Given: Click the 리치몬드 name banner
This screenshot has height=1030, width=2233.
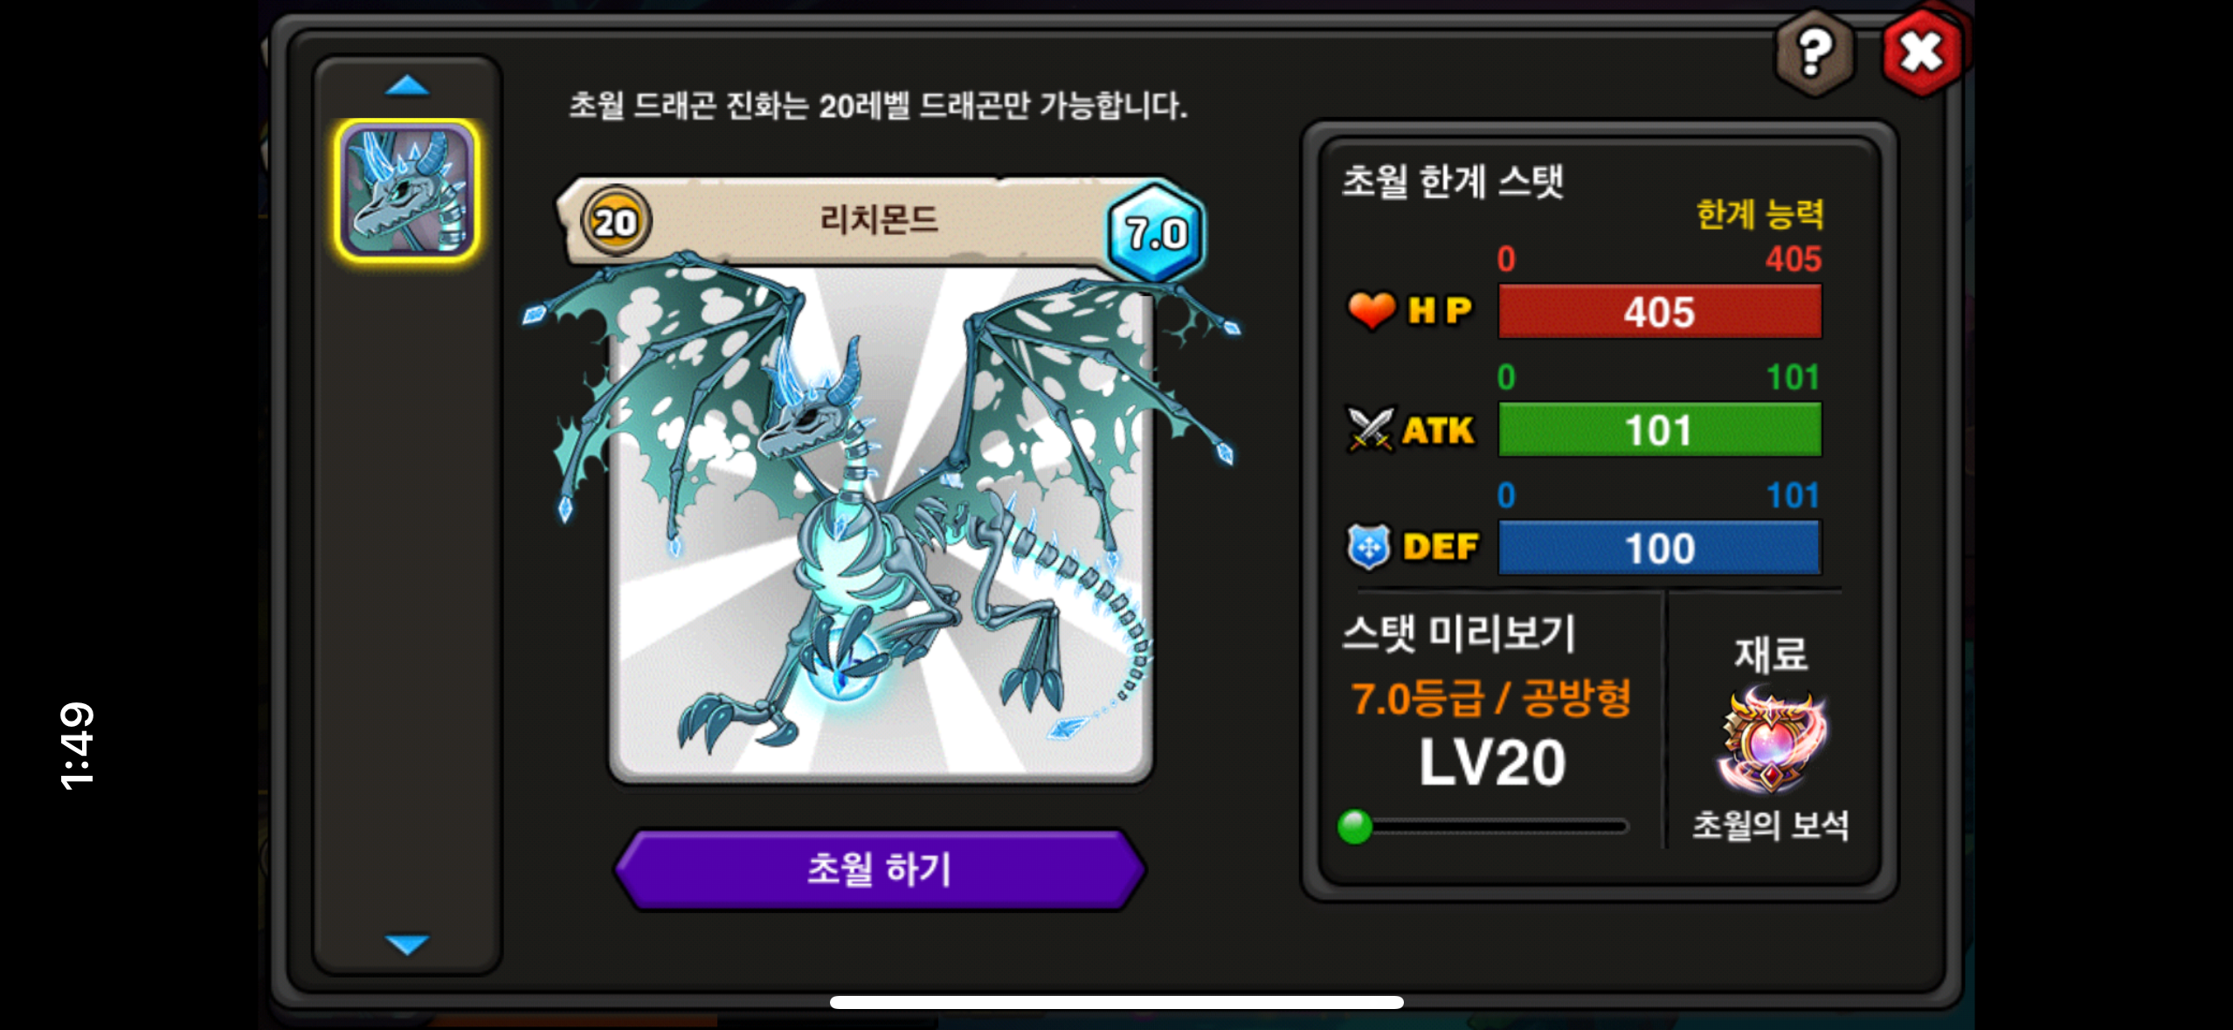Looking at the screenshot, I should (x=879, y=220).
